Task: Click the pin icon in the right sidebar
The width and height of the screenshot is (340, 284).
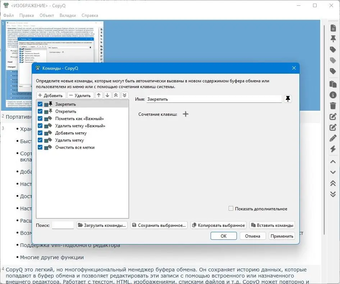Action: [x=333, y=38]
